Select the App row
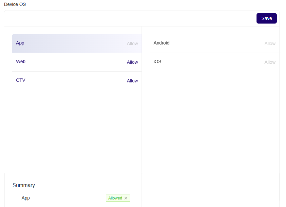Screen dimensions: 286x207 click(x=77, y=43)
